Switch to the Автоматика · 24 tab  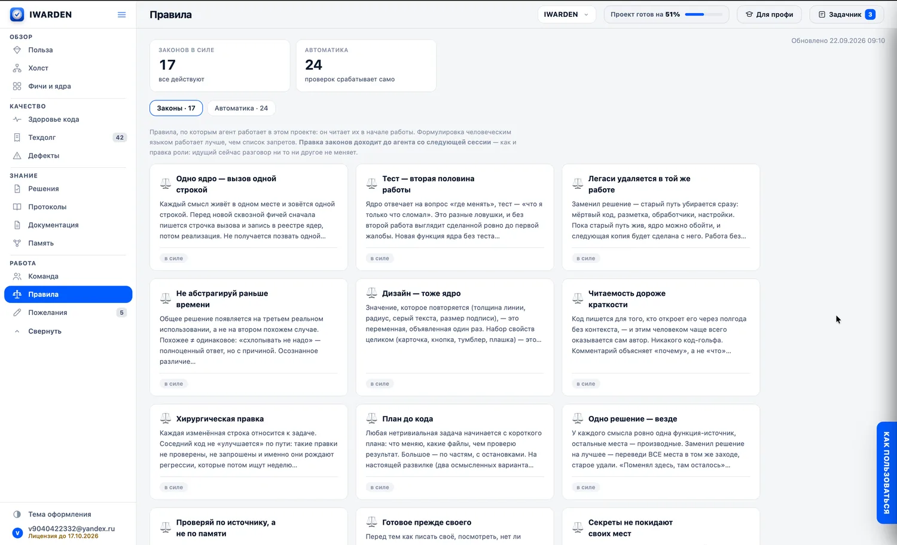pos(241,108)
